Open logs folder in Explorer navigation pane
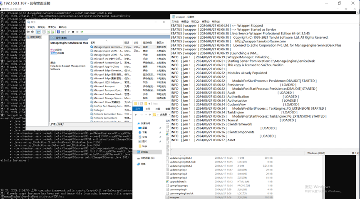The height and width of the screenshot is (199, 360). point(143,146)
